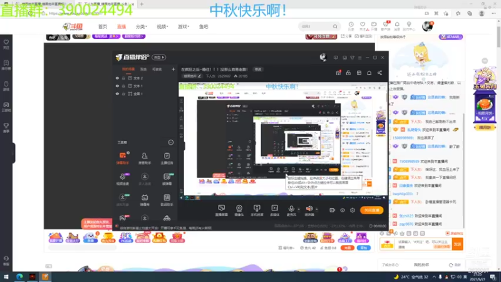Click 分享 link above the chat
The height and width of the screenshot is (282, 501).
pos(346,36)
